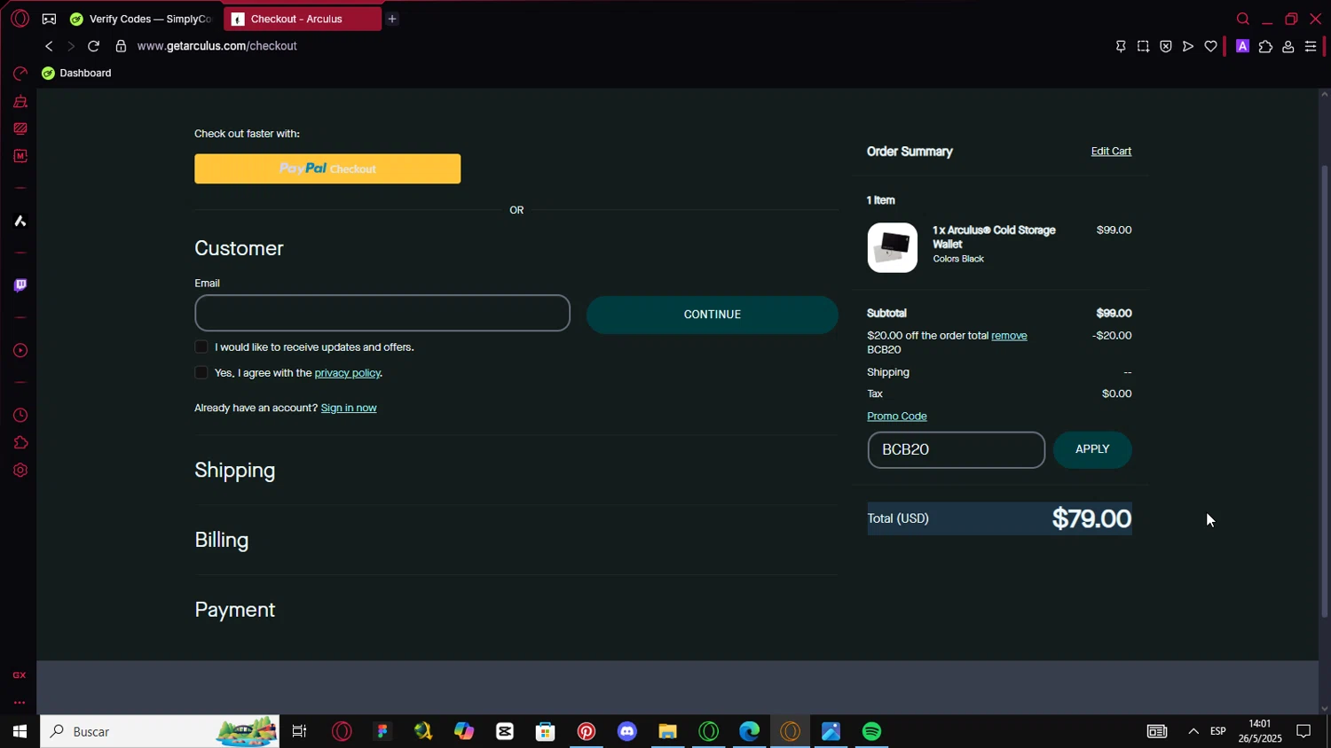Screen dimensions: 1331x748
Task: Open the sidebar extensions cube icon
Action: tap(20, 442)
